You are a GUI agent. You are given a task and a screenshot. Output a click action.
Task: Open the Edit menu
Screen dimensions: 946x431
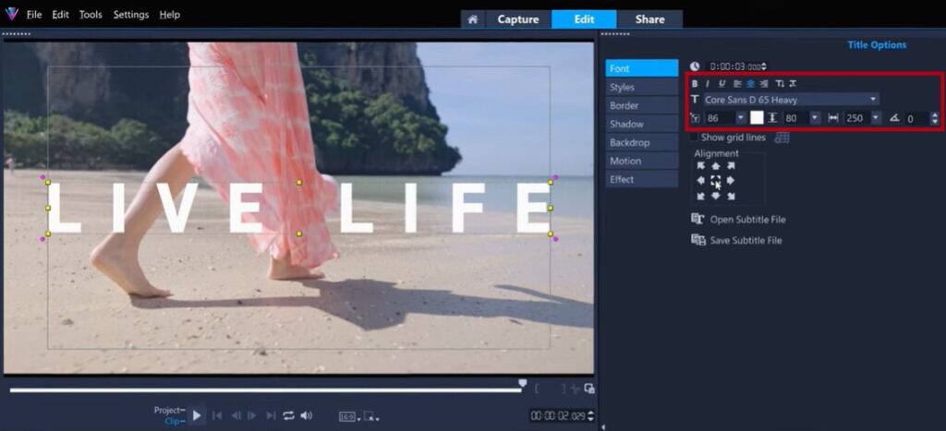click(x=60, y=15)
